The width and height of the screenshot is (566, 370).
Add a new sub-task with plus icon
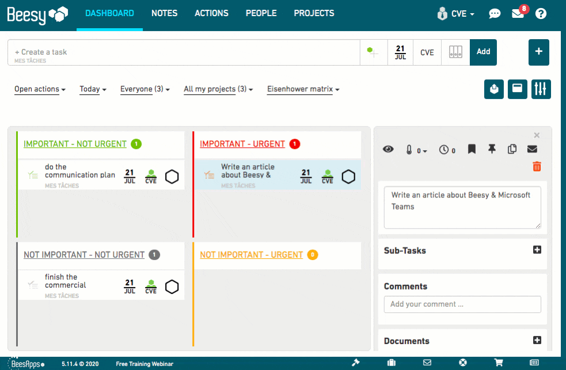[537, 250]
